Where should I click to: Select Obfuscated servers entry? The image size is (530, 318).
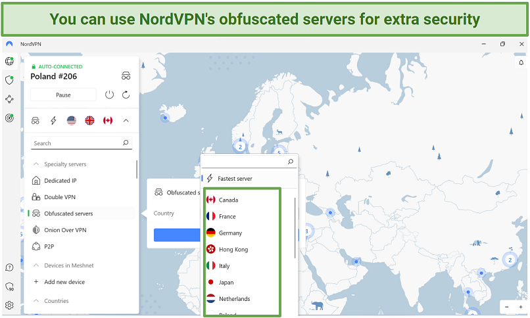(x=81, y=214)
